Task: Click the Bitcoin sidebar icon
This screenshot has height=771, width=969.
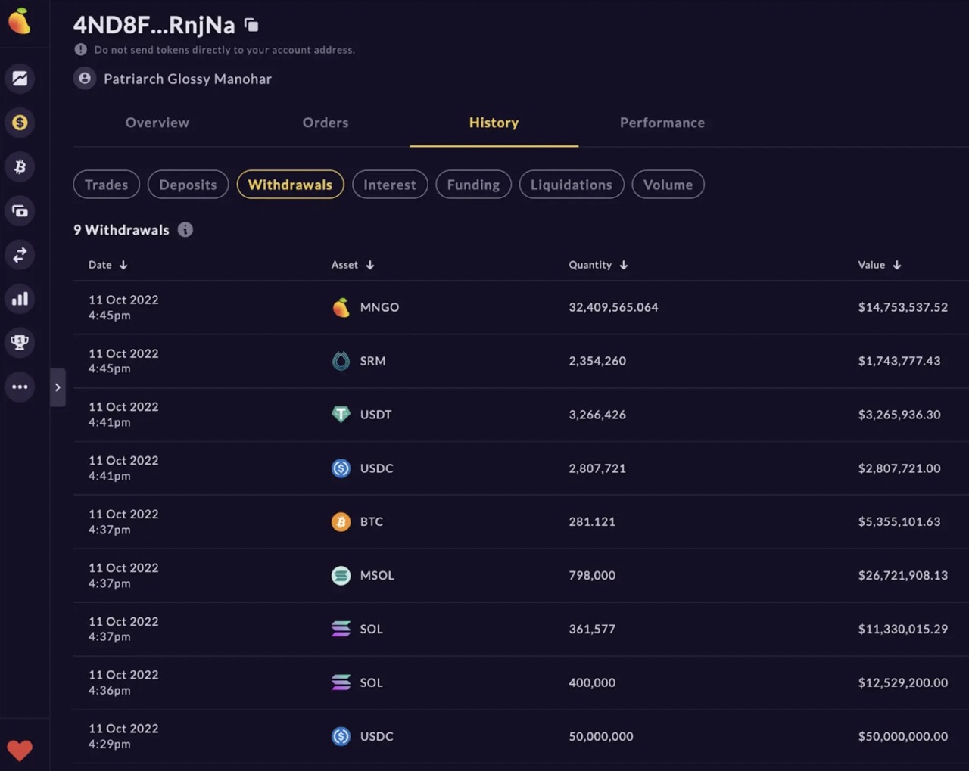Action: [20, 166]
